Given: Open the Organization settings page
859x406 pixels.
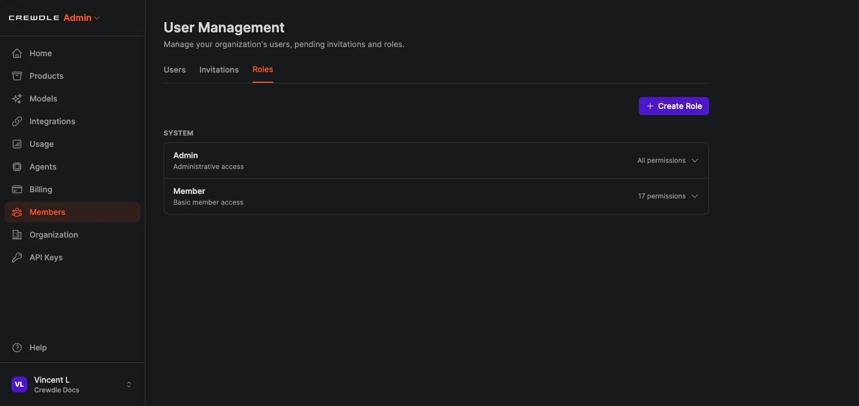Looking at the screenshot, I should point(72,235).
